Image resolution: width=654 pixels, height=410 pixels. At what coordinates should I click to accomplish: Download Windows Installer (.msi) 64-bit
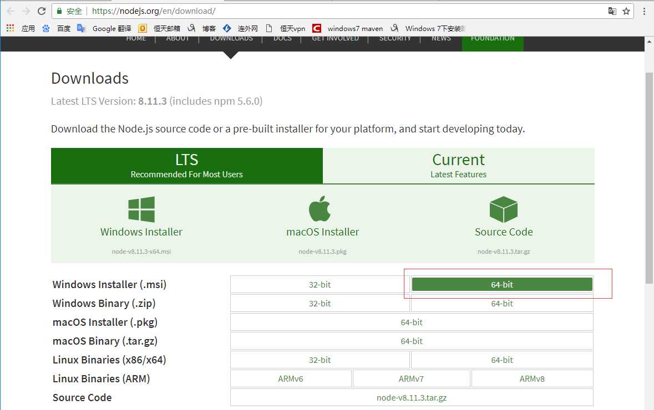click(x=502, y=285)
